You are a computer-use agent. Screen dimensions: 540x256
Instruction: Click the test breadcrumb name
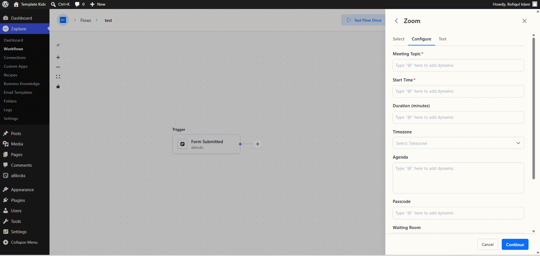point(108,20)
